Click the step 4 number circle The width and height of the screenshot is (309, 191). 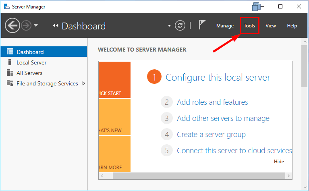pyautogui.click(x=167, y=135)
